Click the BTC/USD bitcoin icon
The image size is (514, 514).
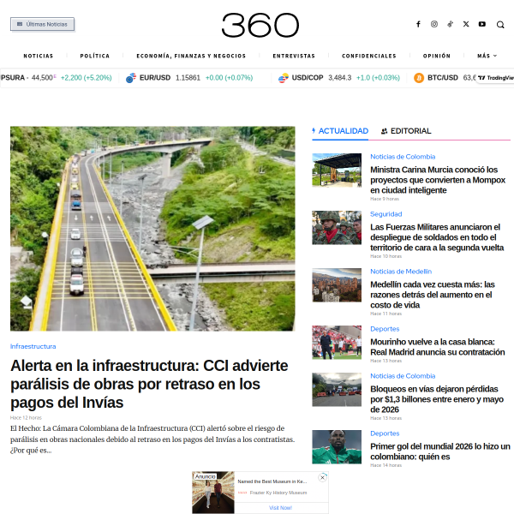419,78
